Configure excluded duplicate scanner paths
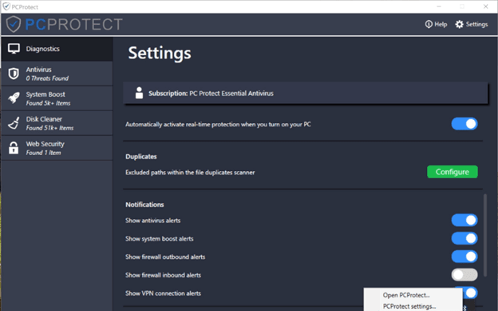This screenshot has height=311, width=498. pos(453,172)
